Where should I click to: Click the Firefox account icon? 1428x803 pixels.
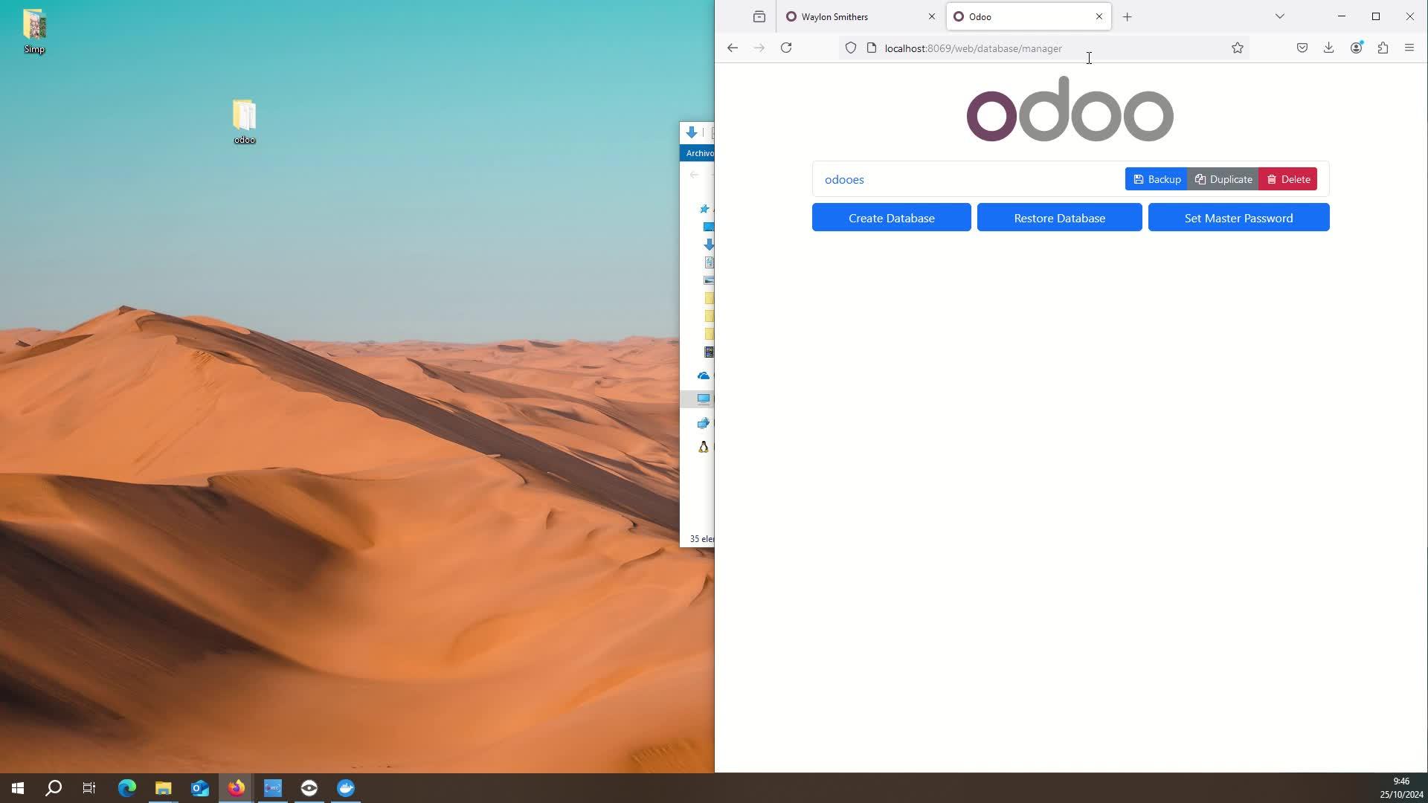coord(1356,48)
